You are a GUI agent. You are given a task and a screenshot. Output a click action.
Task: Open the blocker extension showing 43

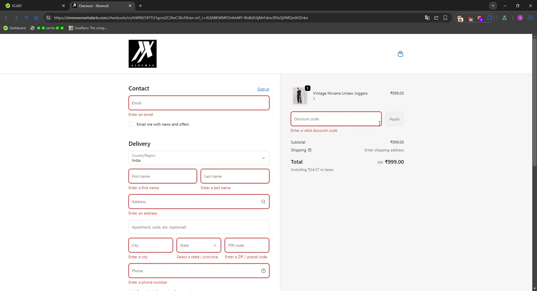point(470,18)
